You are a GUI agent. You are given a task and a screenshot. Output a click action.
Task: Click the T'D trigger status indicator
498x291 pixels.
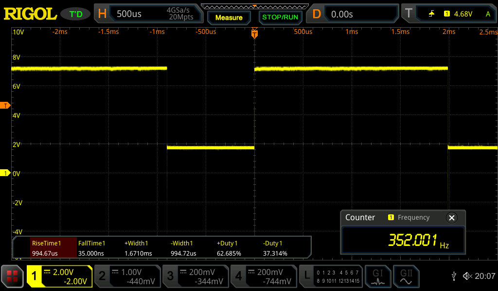75,14
